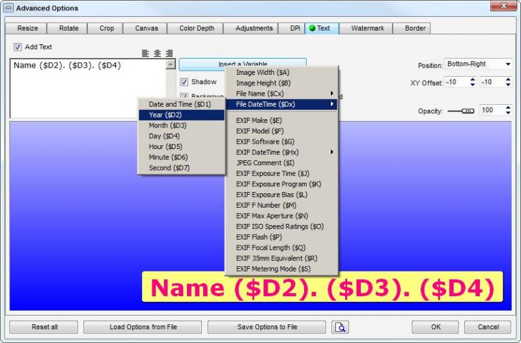Select Month ($D3) entry
This screenshot has width=521, height=343.
(x=182, y=126)
